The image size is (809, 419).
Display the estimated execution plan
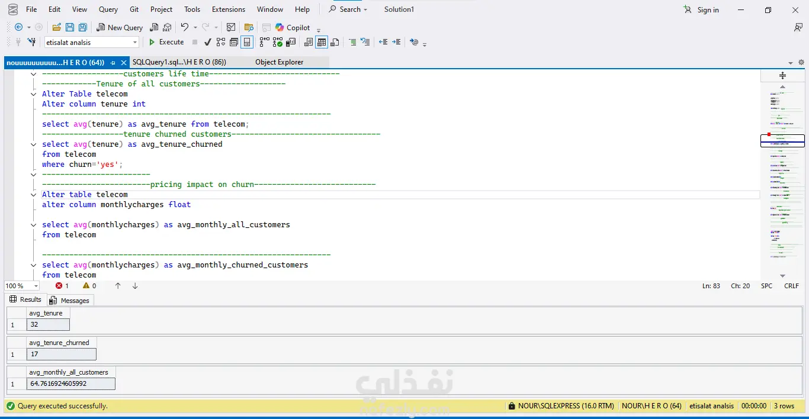click(x=221, y=42)
